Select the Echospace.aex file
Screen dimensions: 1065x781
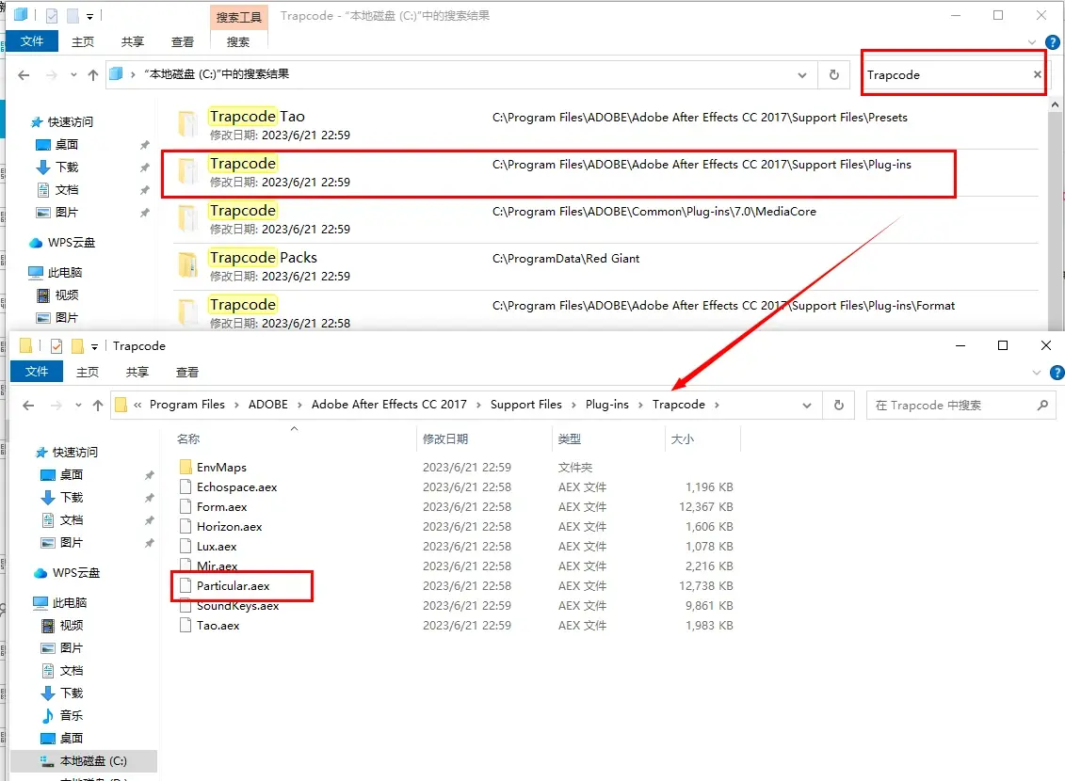click(x=236, y=486)
